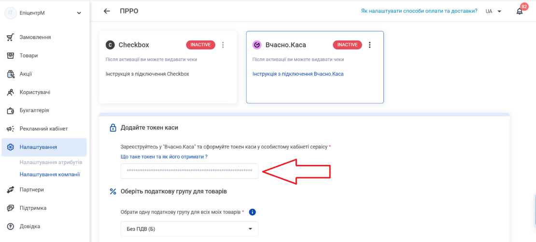Expand the ЕпіцентрМ account chevron
The height and width of the screenshot is (242, 536).
79,13
